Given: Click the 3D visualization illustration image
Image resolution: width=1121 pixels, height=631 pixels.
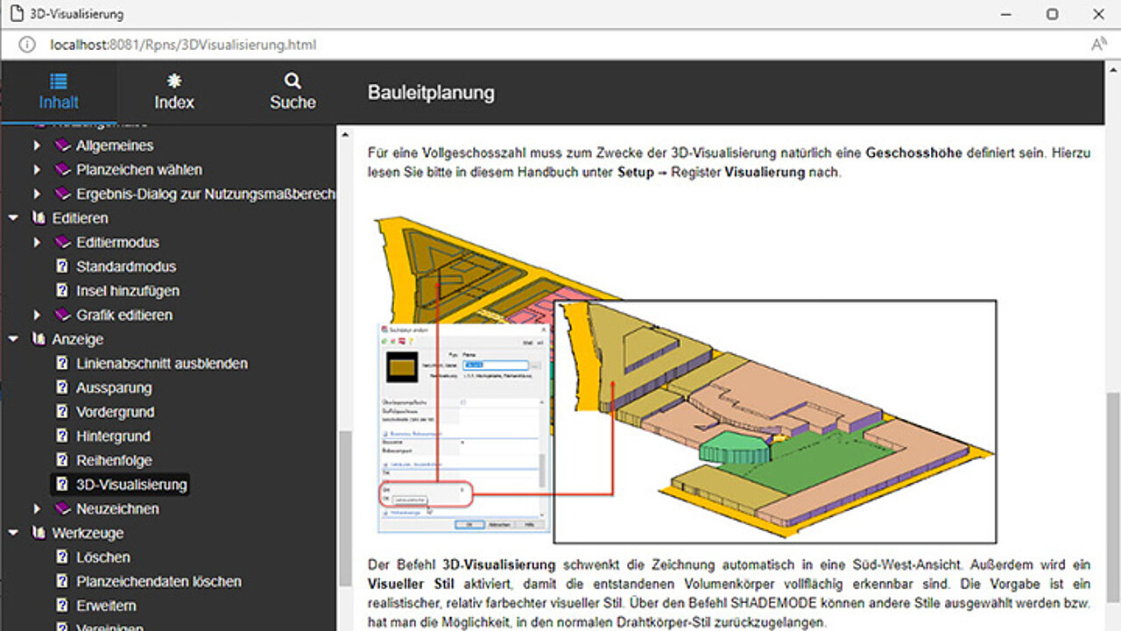Looking at the screenshot, I should pyautogui.click(x=684, y=380).
